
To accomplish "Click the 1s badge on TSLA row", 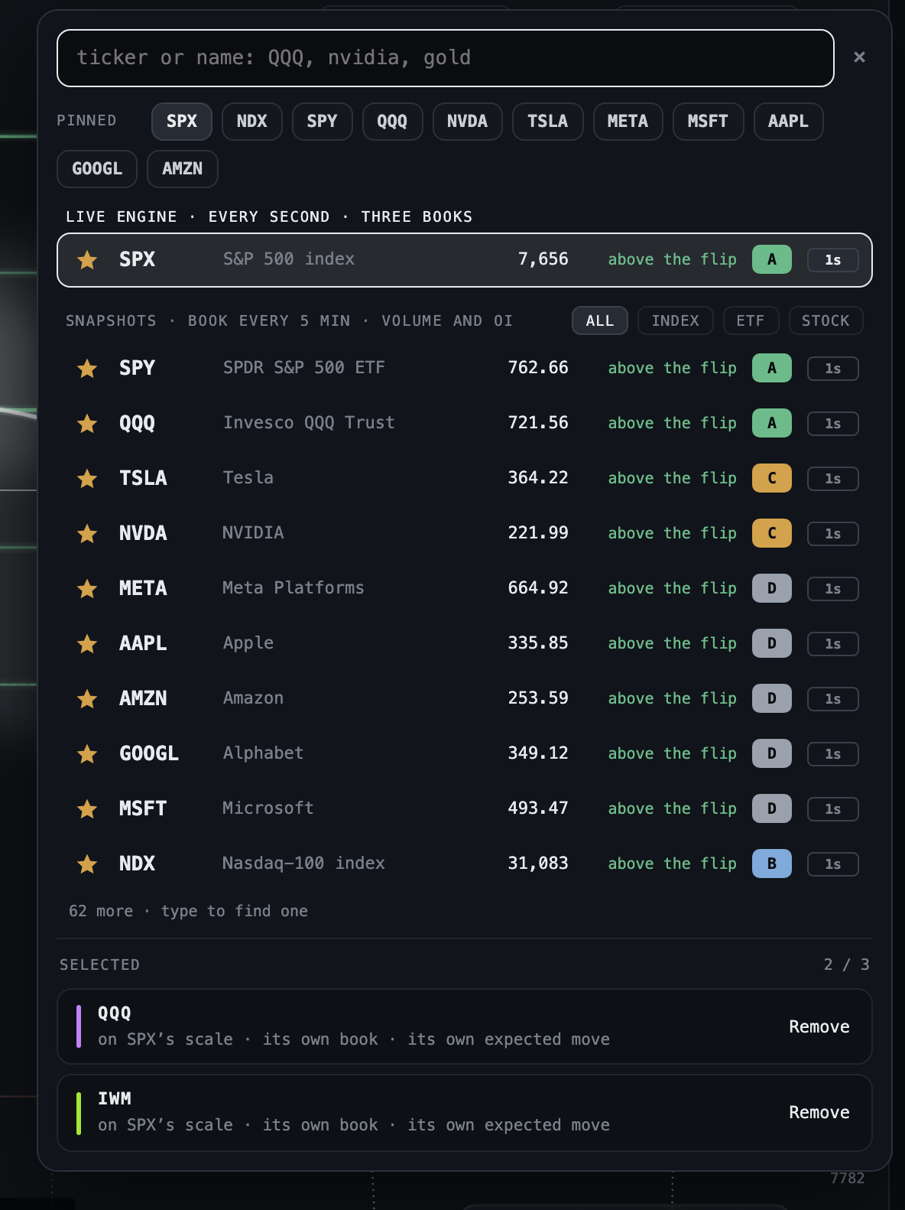I will tap(833, 479).
